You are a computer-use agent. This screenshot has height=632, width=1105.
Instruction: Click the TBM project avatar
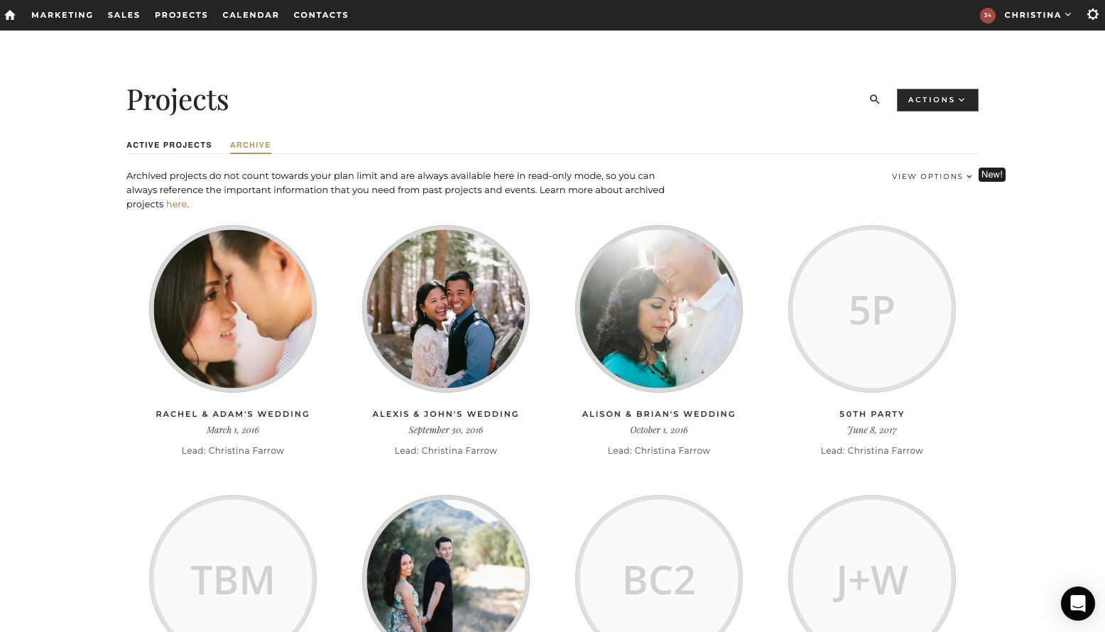pyautogui.click(x=233, y=579)
